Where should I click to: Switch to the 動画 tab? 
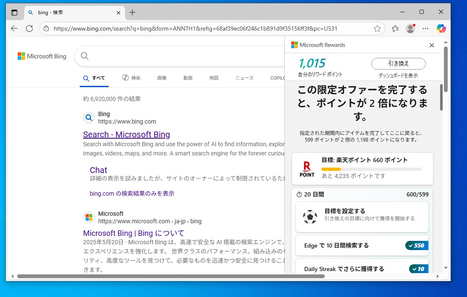[188, 78]
